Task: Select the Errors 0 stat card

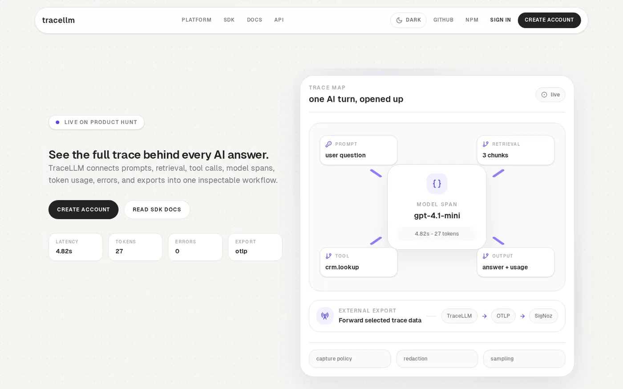Action: click(x=195, y=247)
